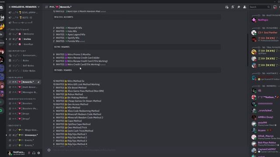Click the NFA/SFA ACCOUNTS code block
The width and height of the screenshot is (280, 157).
(x=137, y=17)
